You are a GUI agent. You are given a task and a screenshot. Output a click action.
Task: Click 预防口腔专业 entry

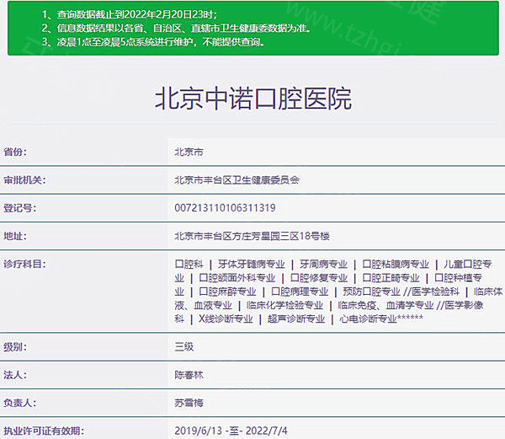(372, 292)
